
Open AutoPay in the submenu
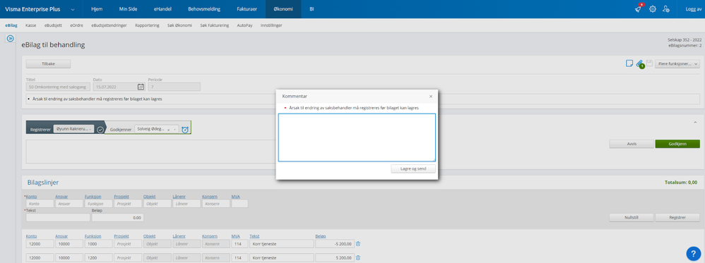tap(245, 25)
